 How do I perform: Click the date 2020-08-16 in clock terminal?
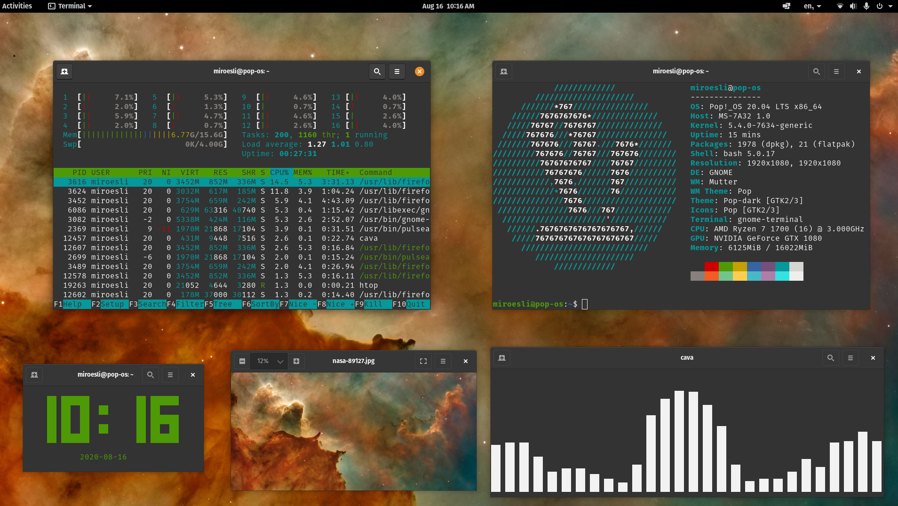tap(103, 457)
